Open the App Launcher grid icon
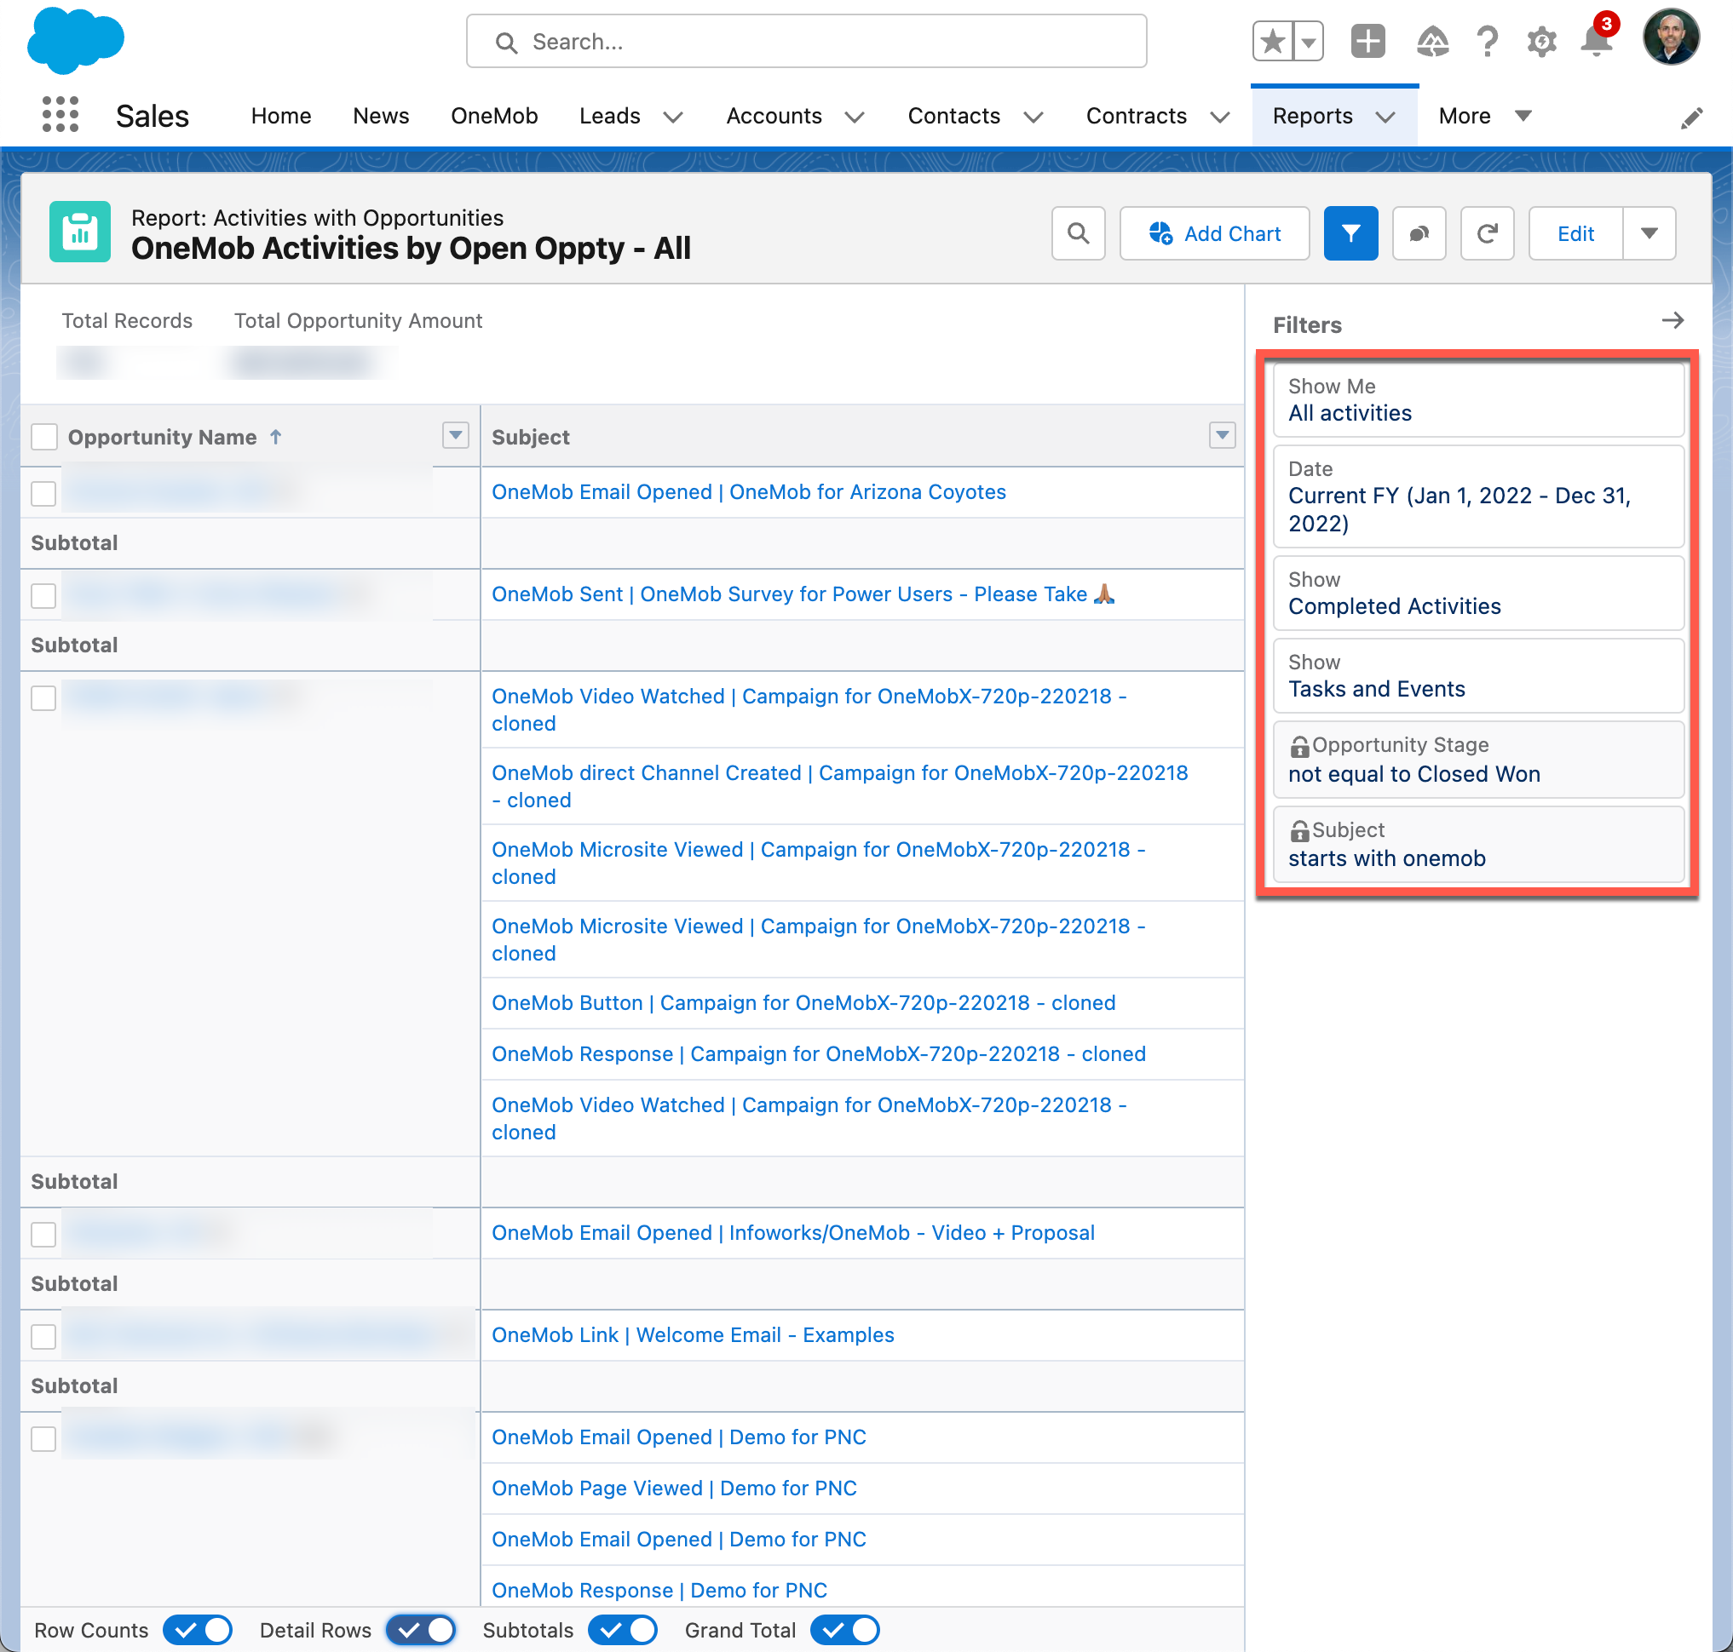Viewport: 1733px width, 1652px height. [x=60, y=114]
